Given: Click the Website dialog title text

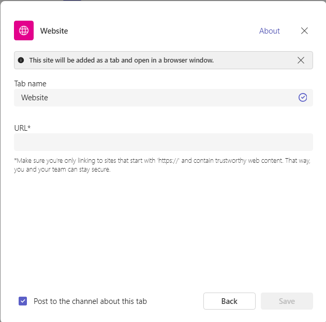Looking at the screenshot, I should (x=54, y=31).
